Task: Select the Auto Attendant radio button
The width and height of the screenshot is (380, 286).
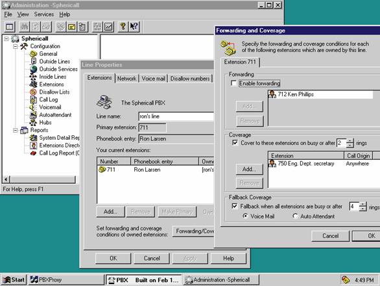Action: [295, 216]
